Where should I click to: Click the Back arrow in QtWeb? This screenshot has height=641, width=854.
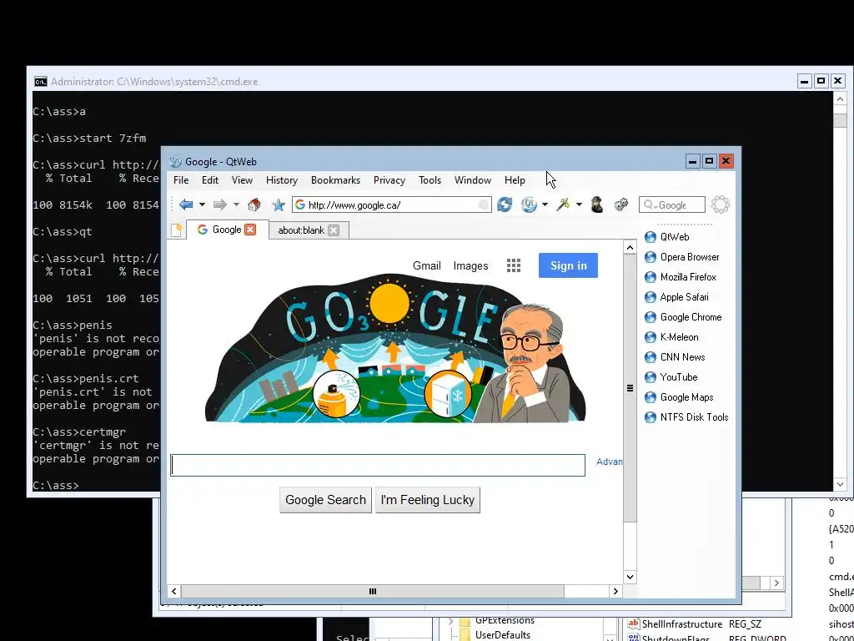[x=186, y=205]
